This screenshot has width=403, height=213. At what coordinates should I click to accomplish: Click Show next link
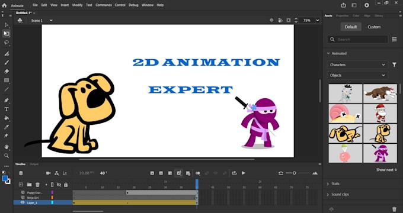pos(386,170)
